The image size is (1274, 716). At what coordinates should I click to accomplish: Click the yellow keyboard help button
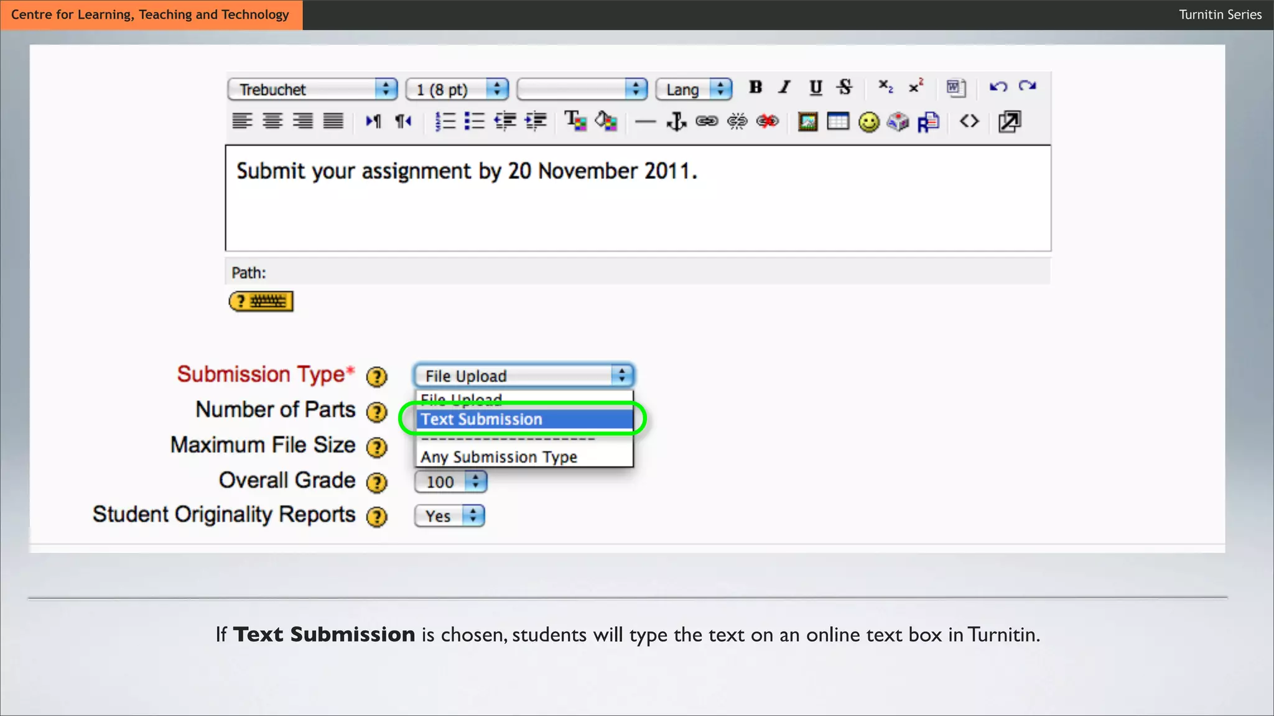(x=261, y=301)
